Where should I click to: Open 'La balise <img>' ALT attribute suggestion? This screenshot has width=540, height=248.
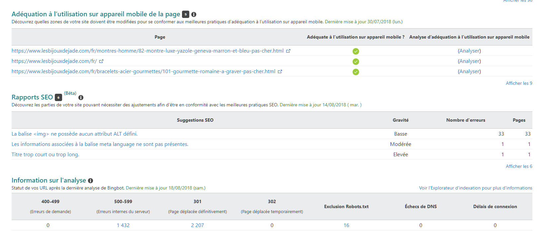coord(74,134)
